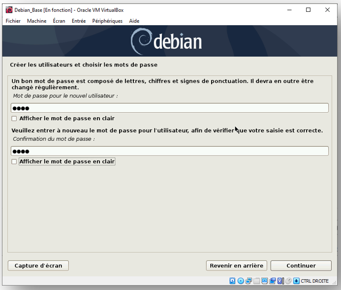Click the optical disc status icon
Image resolution: width=341 pixels, height=290 pixels.
pyautogui.click(x=241, y=281)
